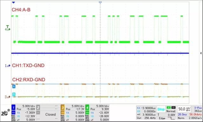Enable the closed channel 2 badge
Viewport: 203px width, 122px height.
pos(38,107)
